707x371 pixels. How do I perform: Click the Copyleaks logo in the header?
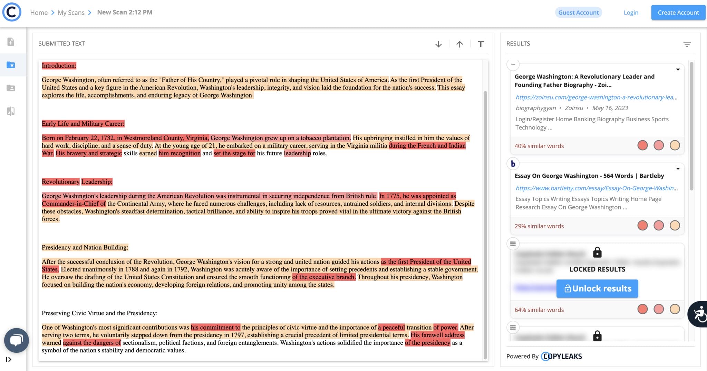(12, 12)
